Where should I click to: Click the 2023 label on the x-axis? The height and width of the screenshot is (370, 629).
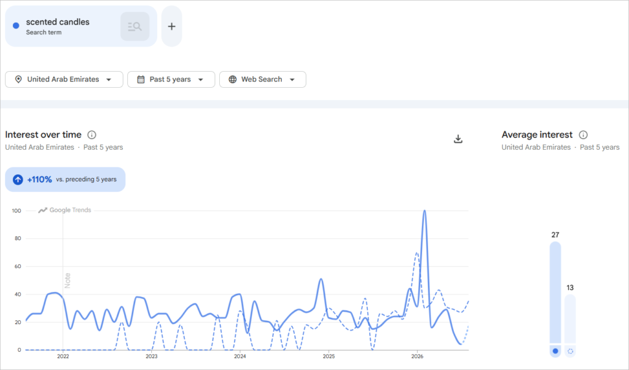(152, 357)
